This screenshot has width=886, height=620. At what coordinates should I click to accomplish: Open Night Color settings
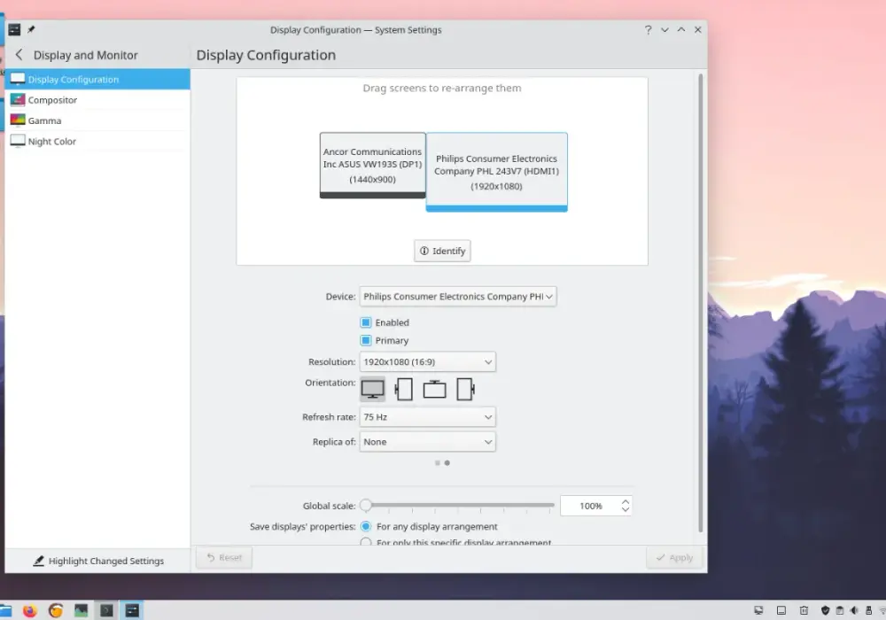(97, 141)
